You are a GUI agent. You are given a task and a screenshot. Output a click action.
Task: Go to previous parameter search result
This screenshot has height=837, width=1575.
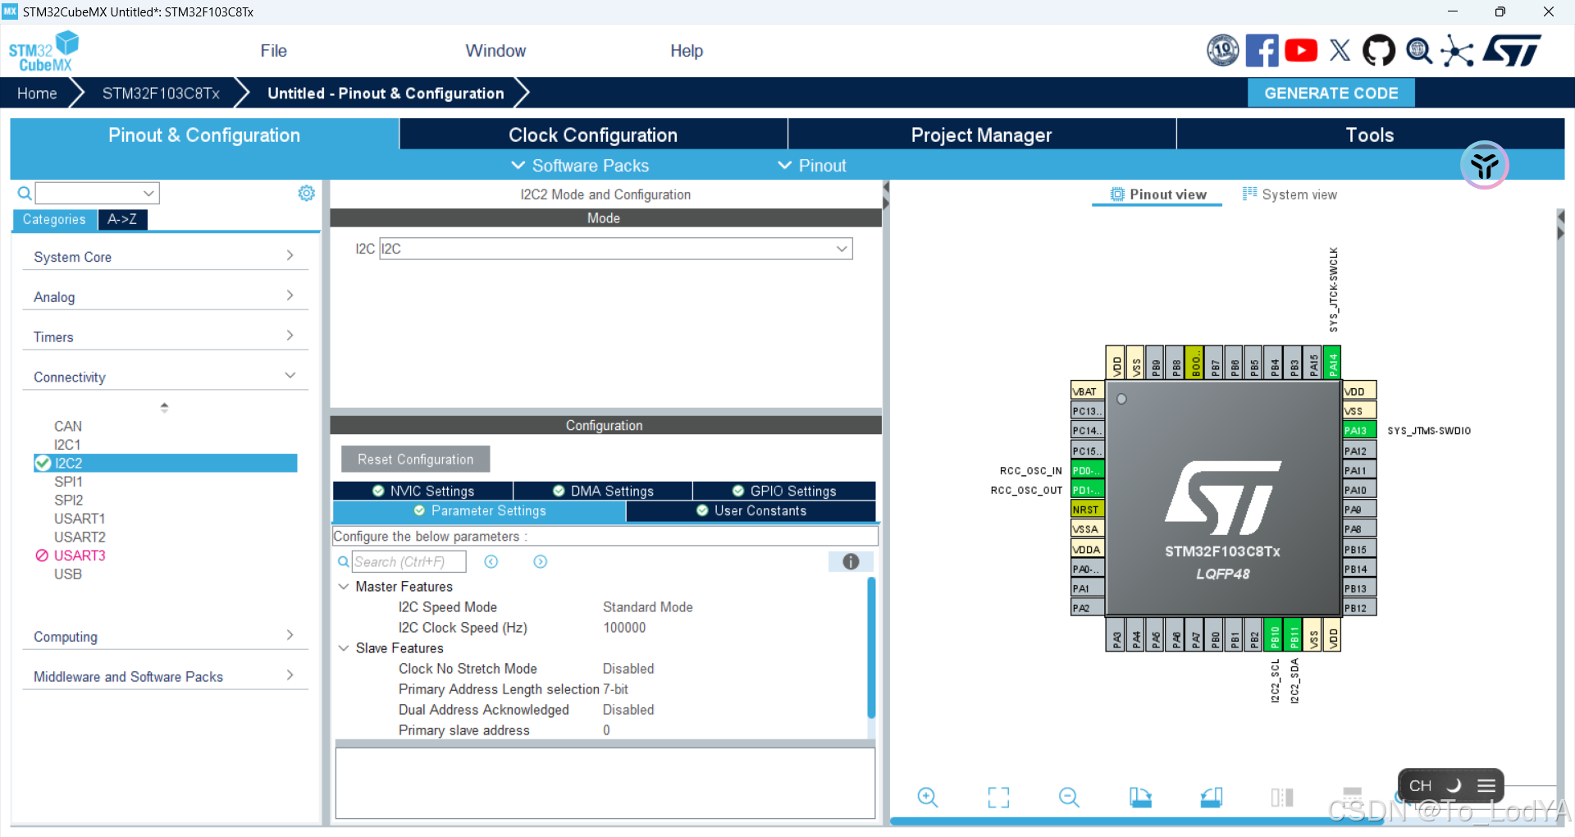click(x=491, y=562)
